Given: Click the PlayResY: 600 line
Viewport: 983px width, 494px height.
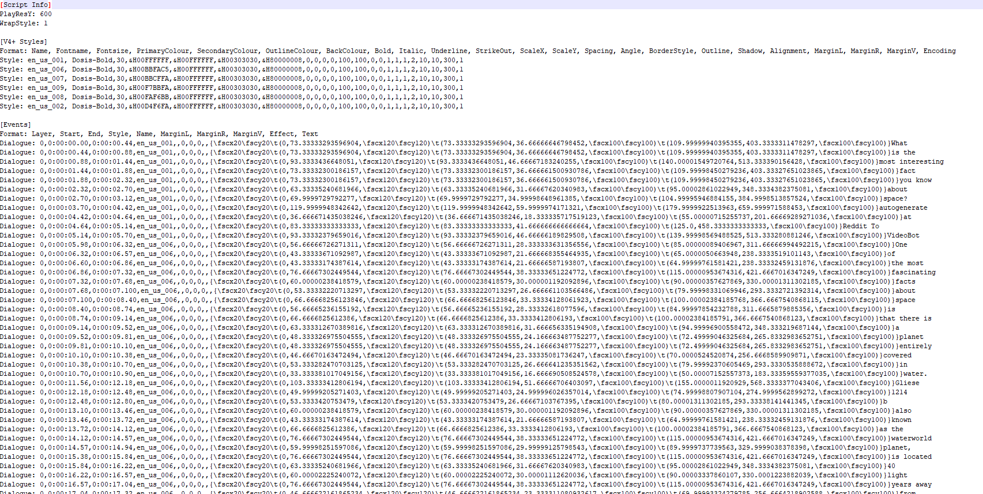Looking at the screenshot, I should 26,14.
